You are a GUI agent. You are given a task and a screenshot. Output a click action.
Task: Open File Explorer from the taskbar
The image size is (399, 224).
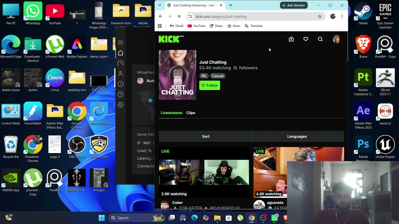click(217, 218)
